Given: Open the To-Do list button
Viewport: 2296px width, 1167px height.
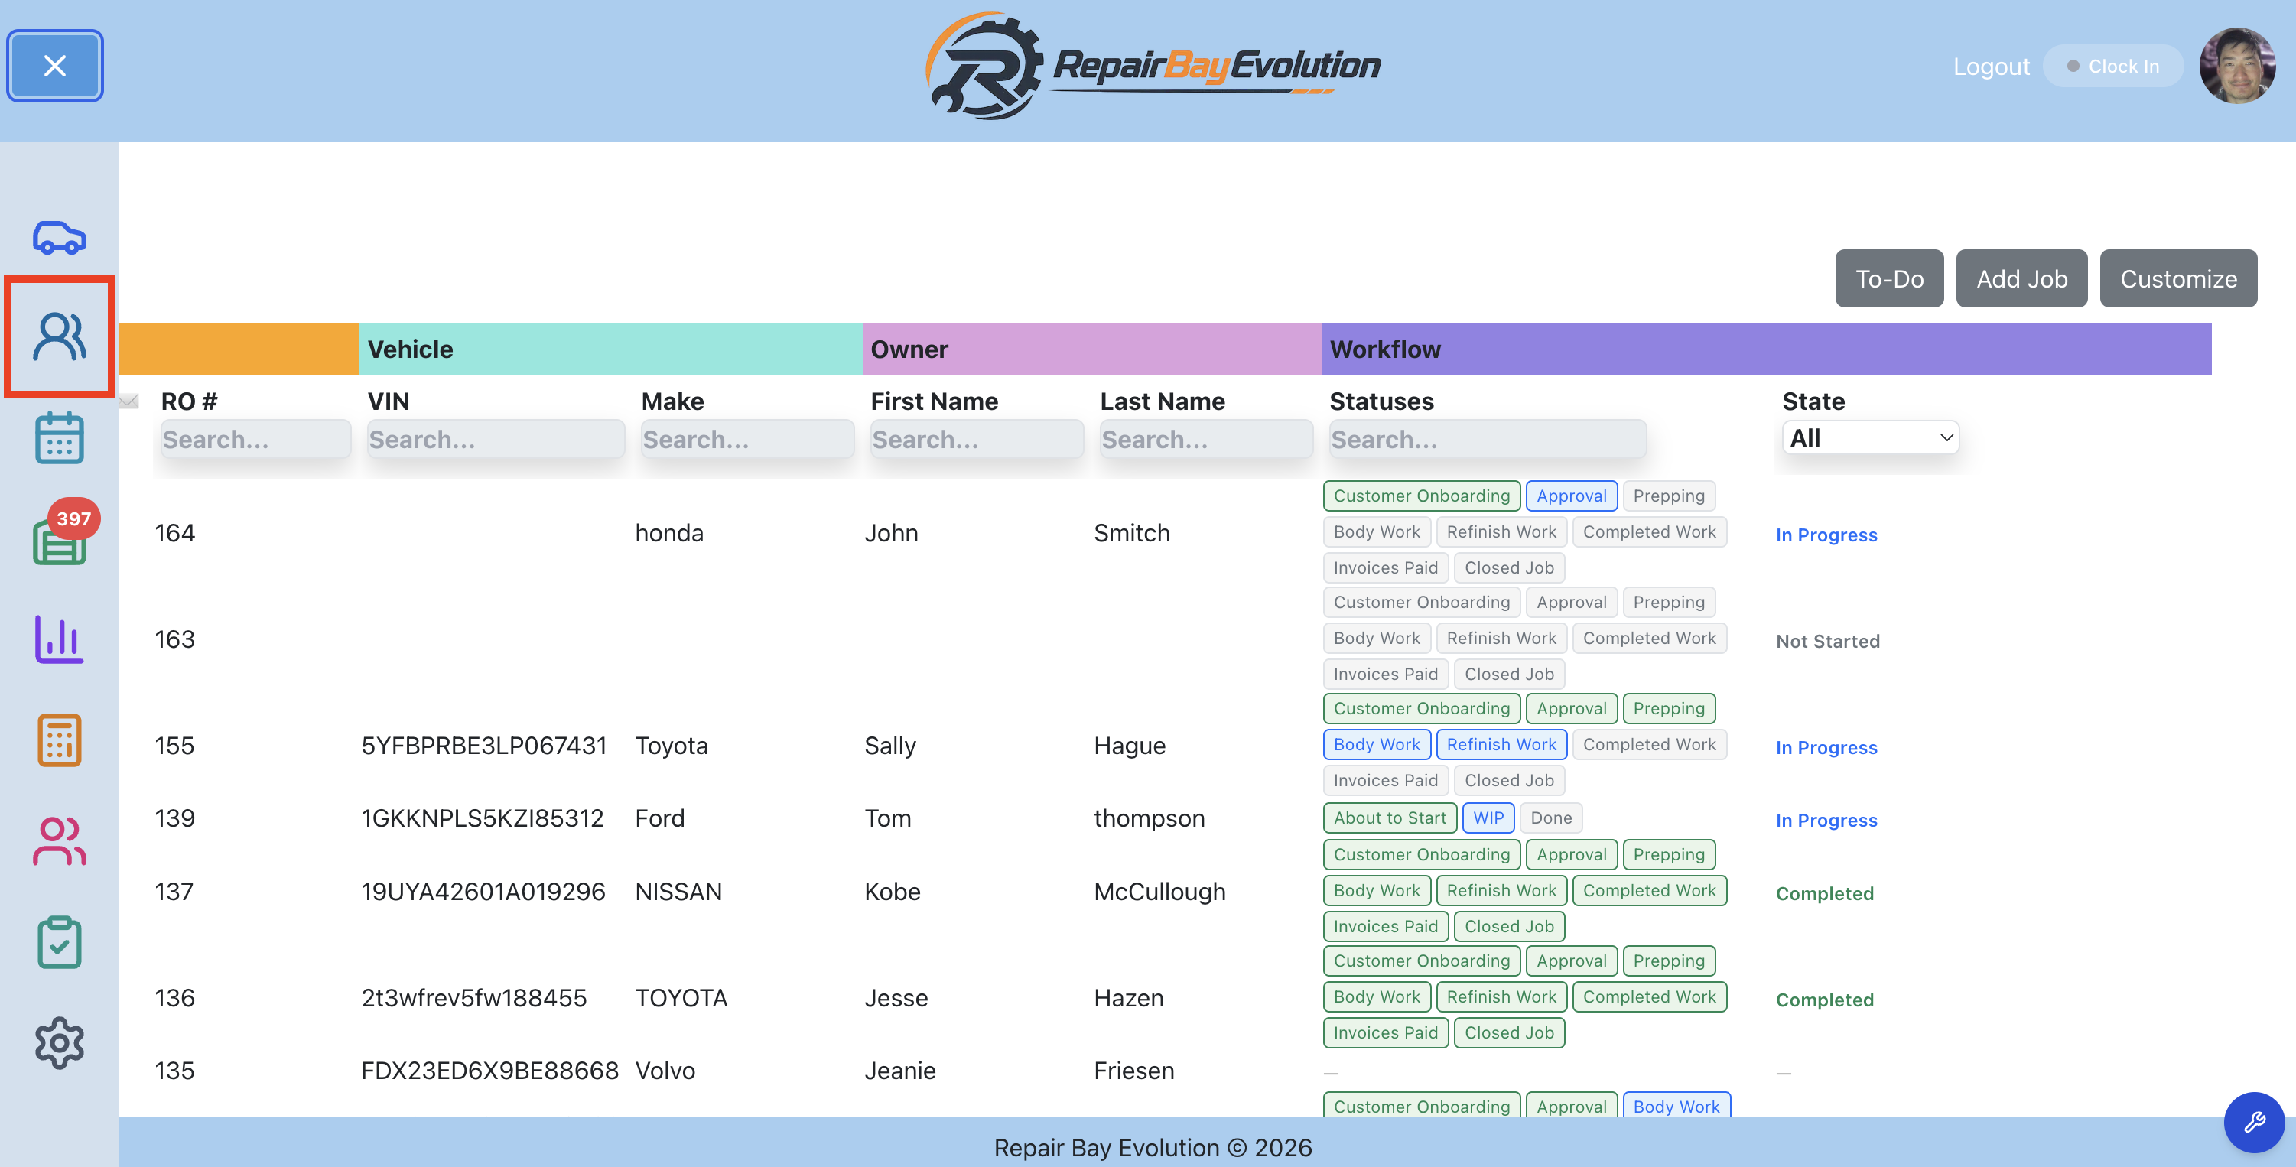Looking at the screenshot, I should (1890, 279).
